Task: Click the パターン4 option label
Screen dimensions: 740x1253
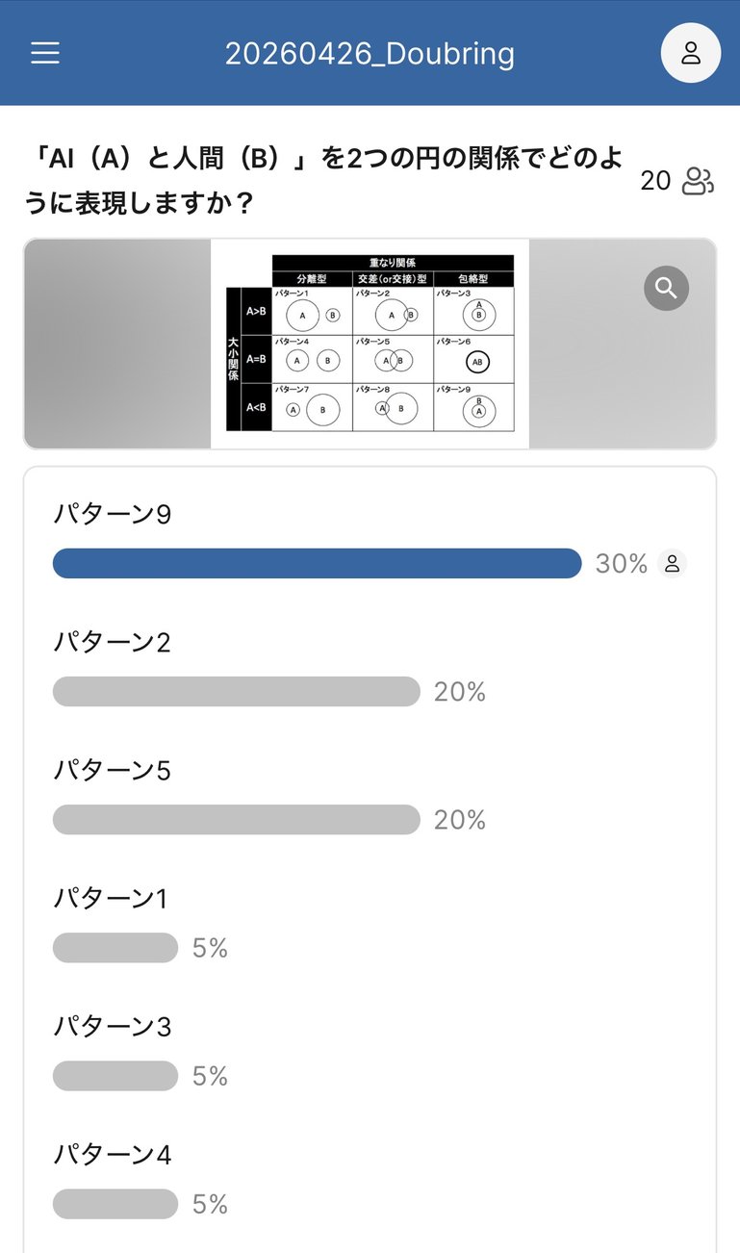Action: pyautogui.click(x=112, y=1154)
